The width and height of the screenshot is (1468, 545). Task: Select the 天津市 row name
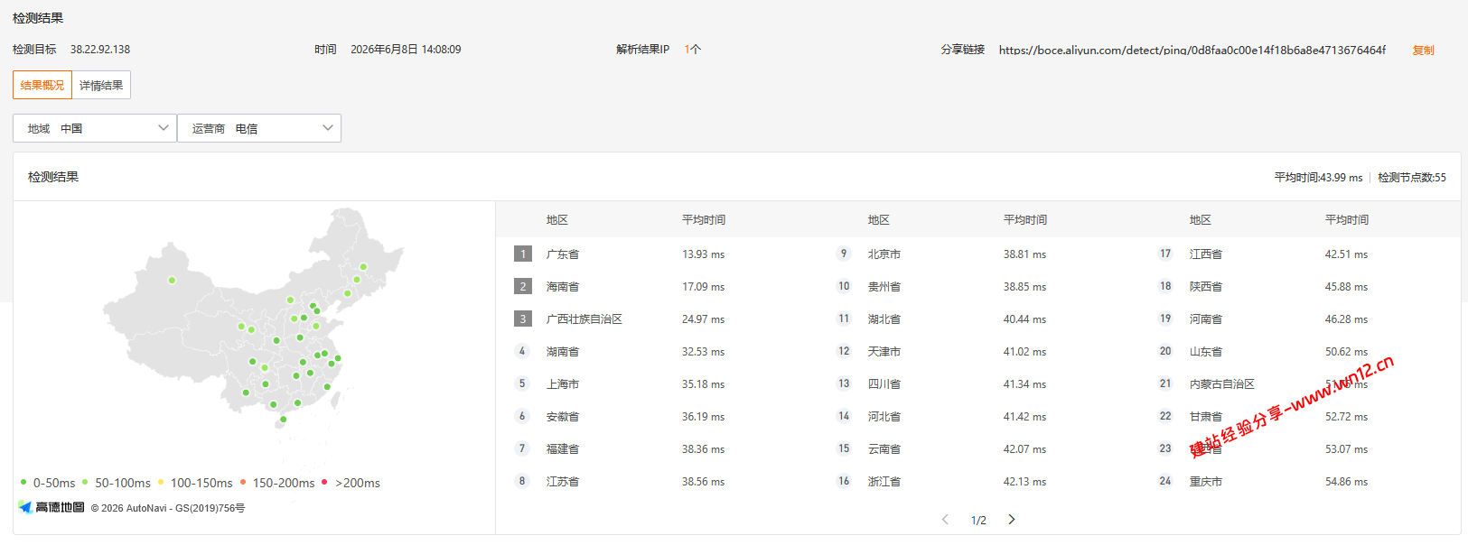click(884, 352)
